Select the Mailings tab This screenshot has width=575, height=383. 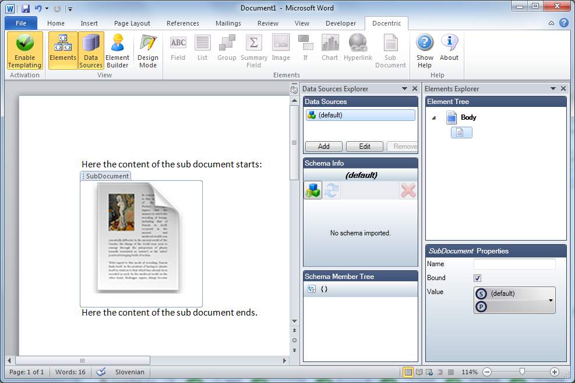tap(228, 23)
